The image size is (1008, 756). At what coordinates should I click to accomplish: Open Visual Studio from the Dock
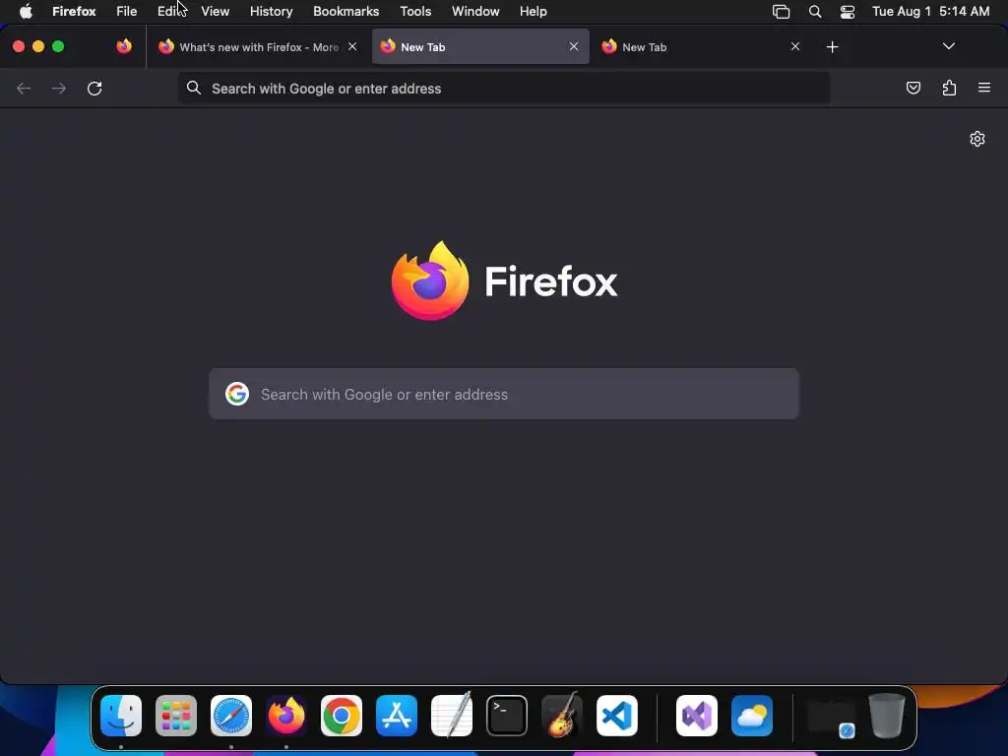point(697,716)
